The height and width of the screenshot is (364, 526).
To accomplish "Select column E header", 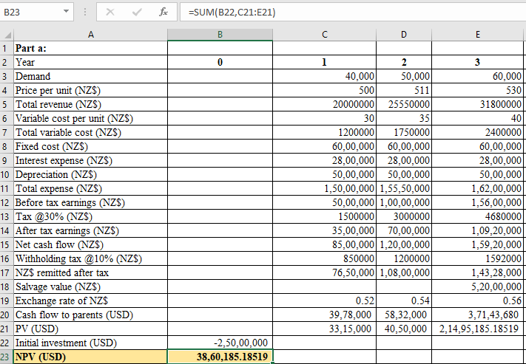I will pos(477,34).
